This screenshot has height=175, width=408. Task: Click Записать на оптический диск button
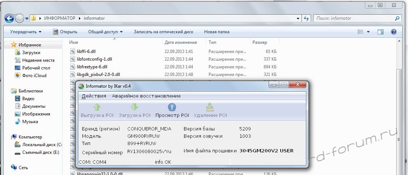click(163, 32)
